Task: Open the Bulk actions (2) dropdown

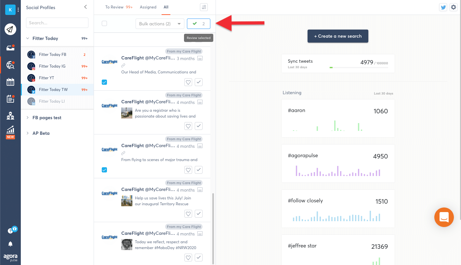Action: (x=160, y=24)
